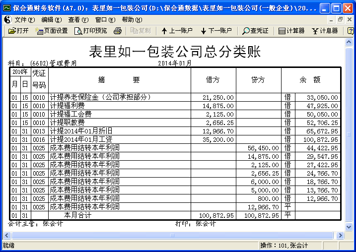
Task: Minimize the inner document window
Action: (x=331, y=19)
